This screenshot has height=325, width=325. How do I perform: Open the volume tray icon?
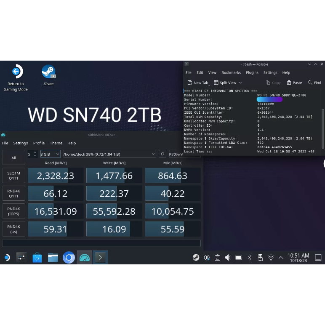point(228,258)
